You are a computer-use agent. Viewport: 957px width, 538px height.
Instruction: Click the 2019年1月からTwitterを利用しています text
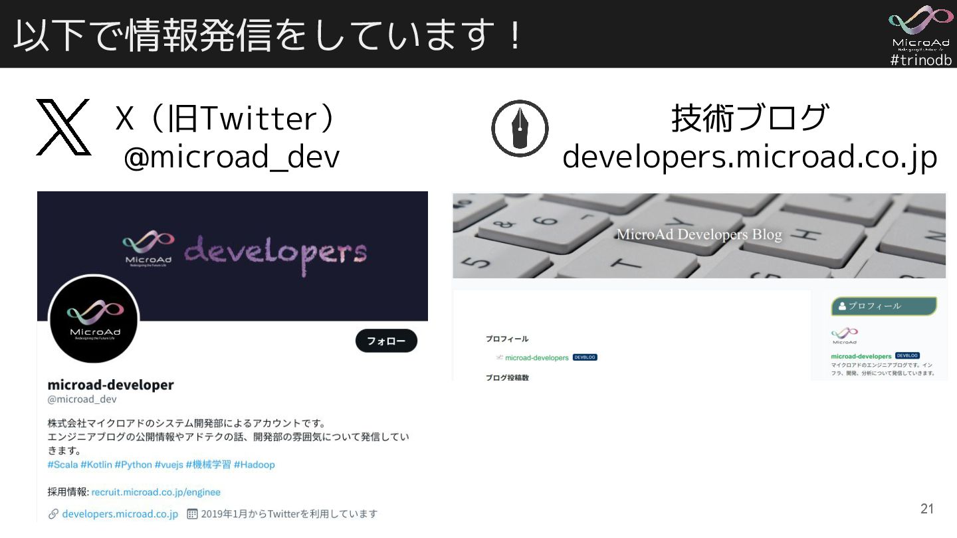(289, 513)
